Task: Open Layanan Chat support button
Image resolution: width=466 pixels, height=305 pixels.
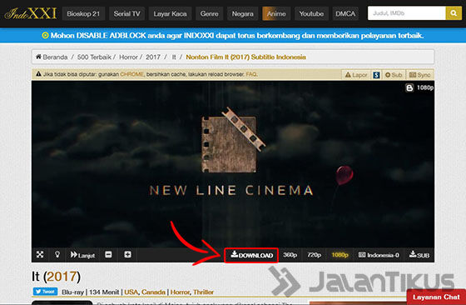Action: pyautogui.click(x=436, y=297)
